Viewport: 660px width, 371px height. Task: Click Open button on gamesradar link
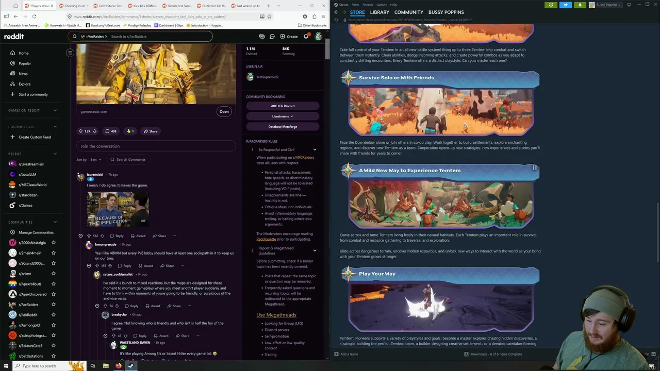tap(224, 111)
